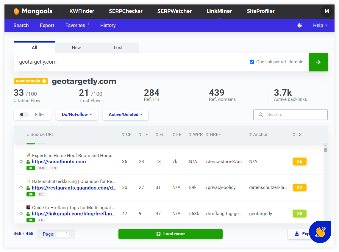339x252 pixels.
Task: Switch on the Filter toggle
Action: (x=24, y=115)
